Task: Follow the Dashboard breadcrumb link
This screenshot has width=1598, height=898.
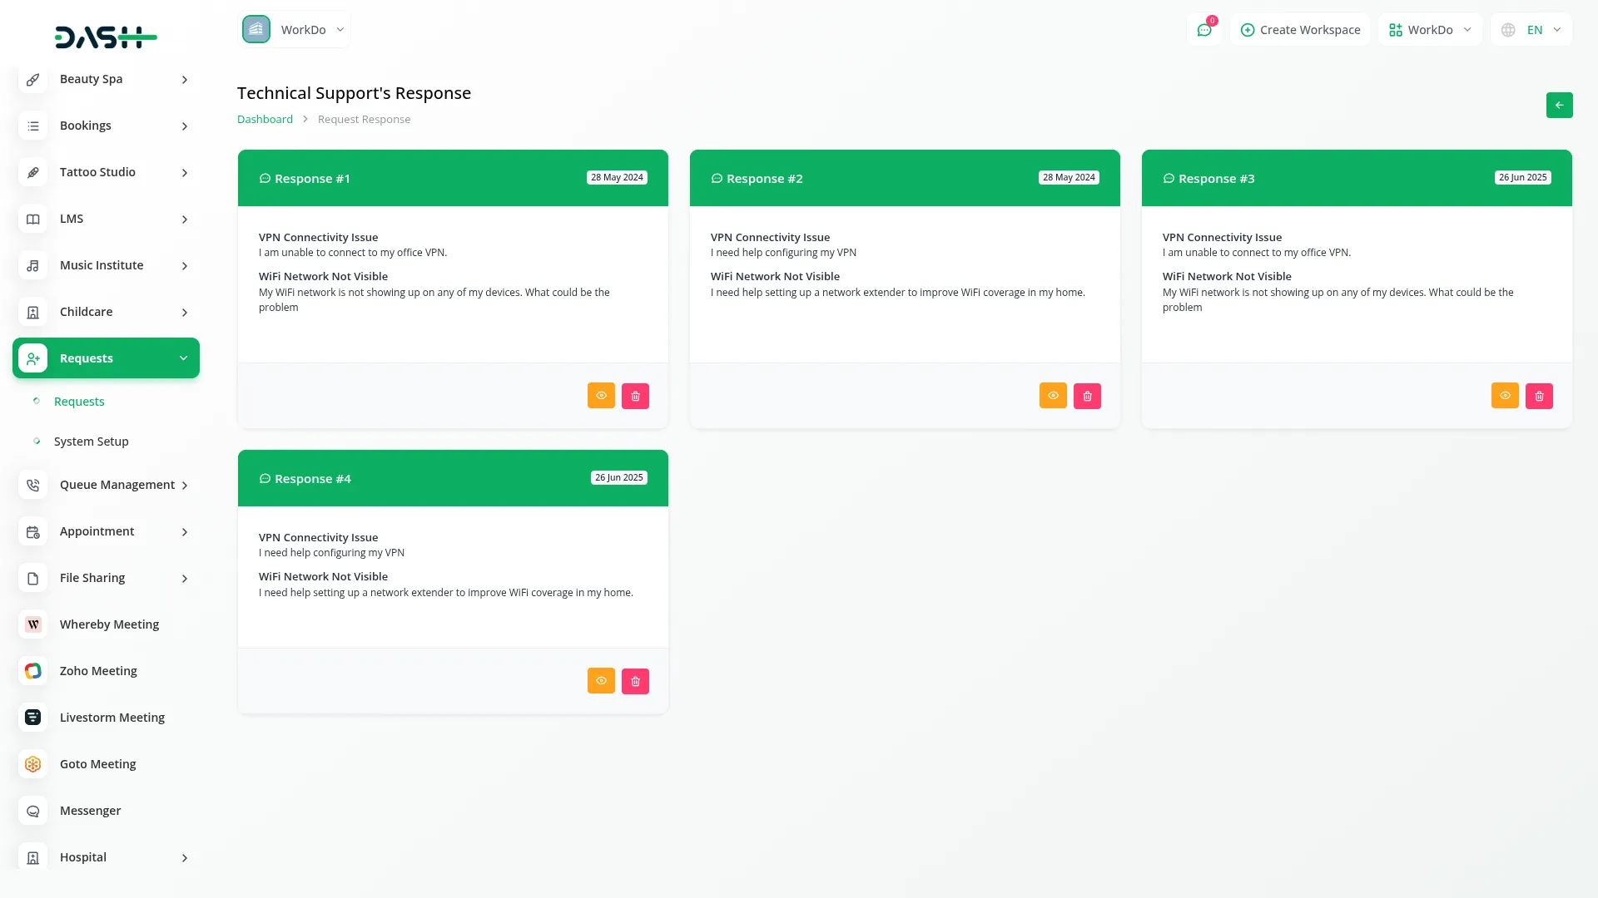Action: (x=265, y=120)
